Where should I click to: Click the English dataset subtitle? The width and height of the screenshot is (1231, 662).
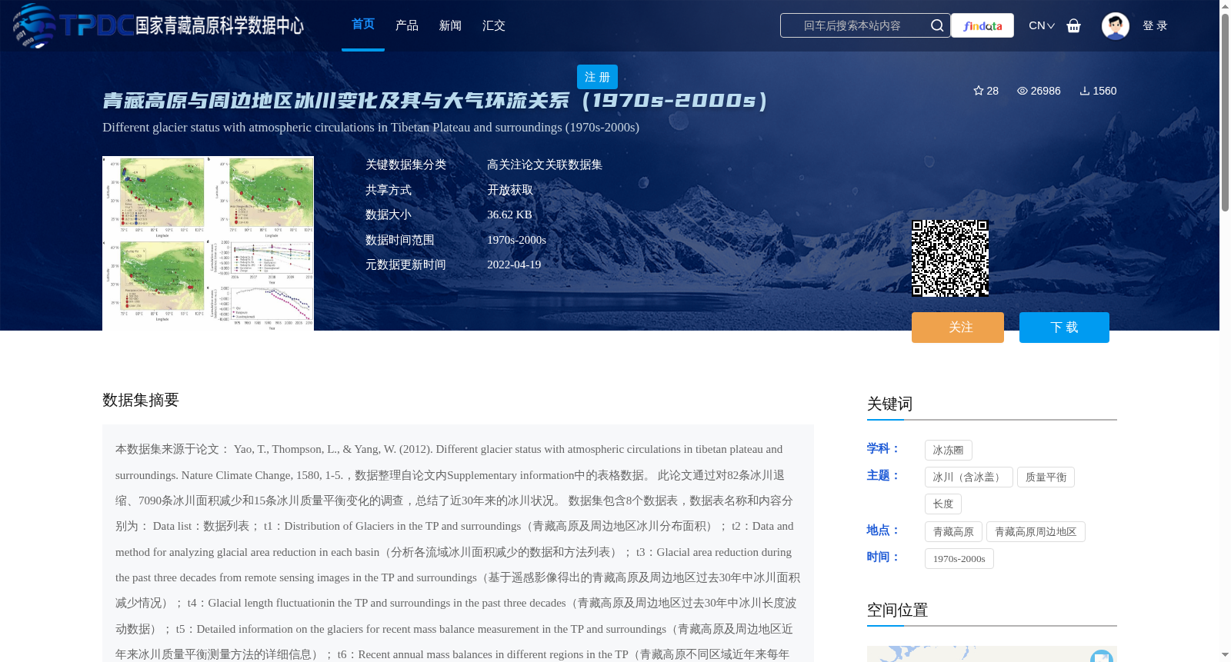click(x=371, y=128)
